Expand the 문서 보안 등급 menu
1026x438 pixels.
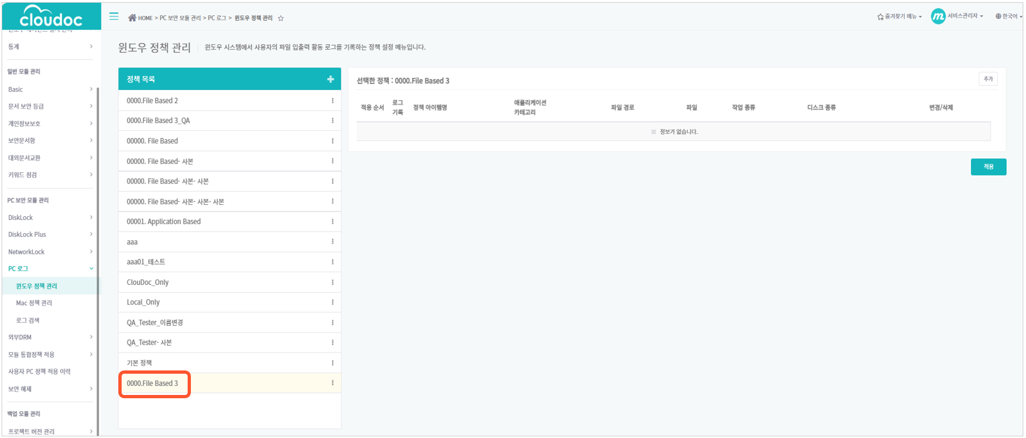coord(50,106)
